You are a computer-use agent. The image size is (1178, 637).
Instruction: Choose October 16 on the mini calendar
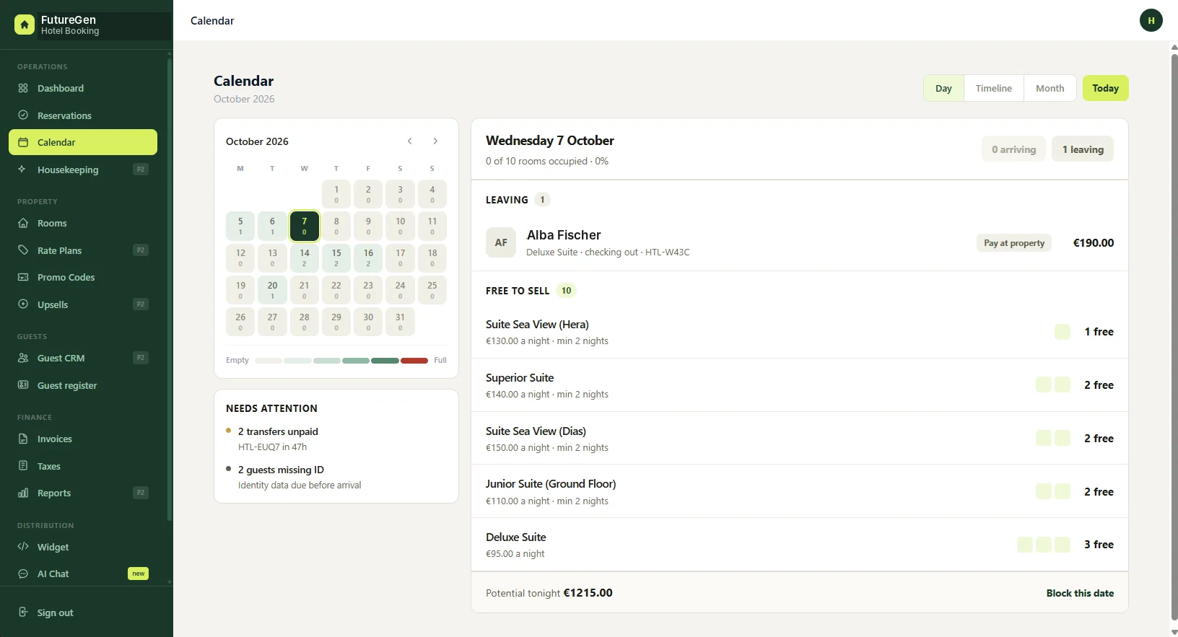click(368, 258)
